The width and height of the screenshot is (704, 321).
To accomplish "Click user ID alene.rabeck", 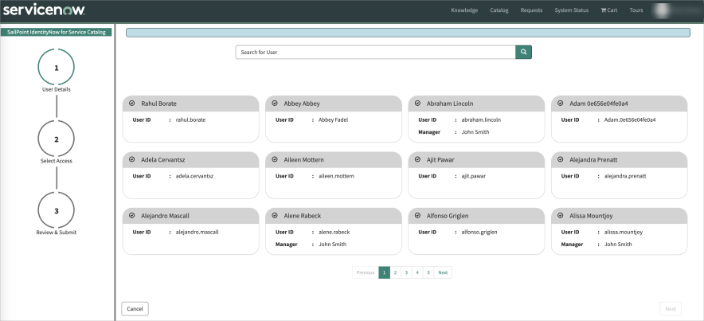I will [334, 232].
